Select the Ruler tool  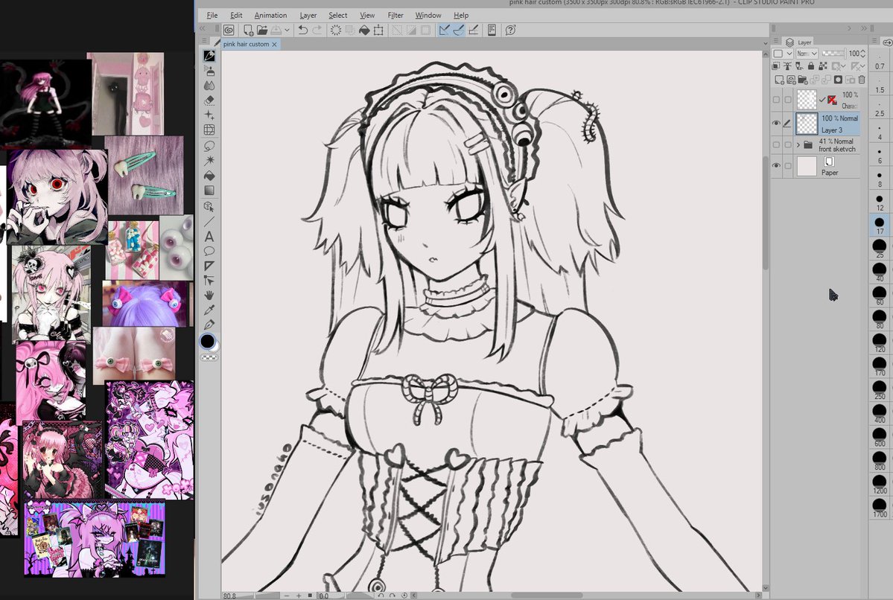coord(209,266)
